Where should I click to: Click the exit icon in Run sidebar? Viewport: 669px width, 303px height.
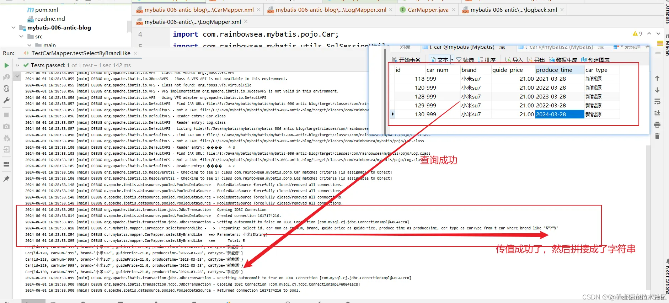6,150
